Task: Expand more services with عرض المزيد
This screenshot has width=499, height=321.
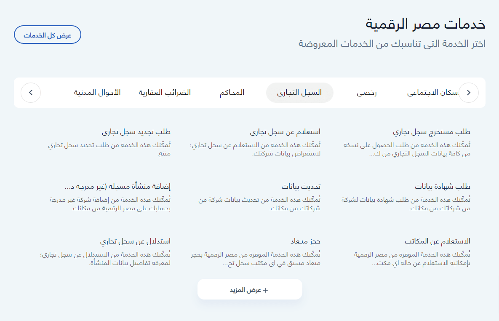Action: point(249,290)
